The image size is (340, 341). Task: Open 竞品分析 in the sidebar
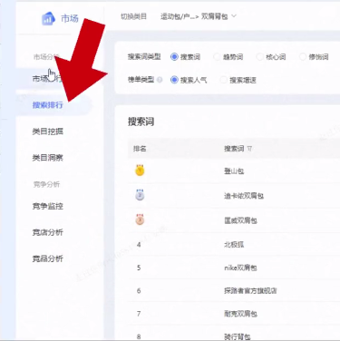48,258
